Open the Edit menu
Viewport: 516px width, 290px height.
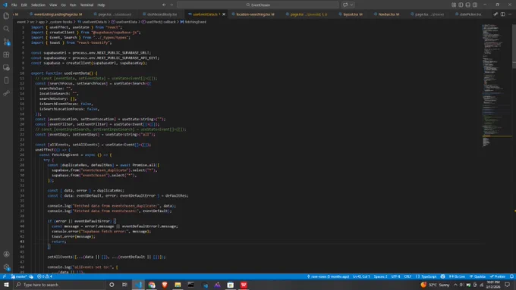coord(24,5)
